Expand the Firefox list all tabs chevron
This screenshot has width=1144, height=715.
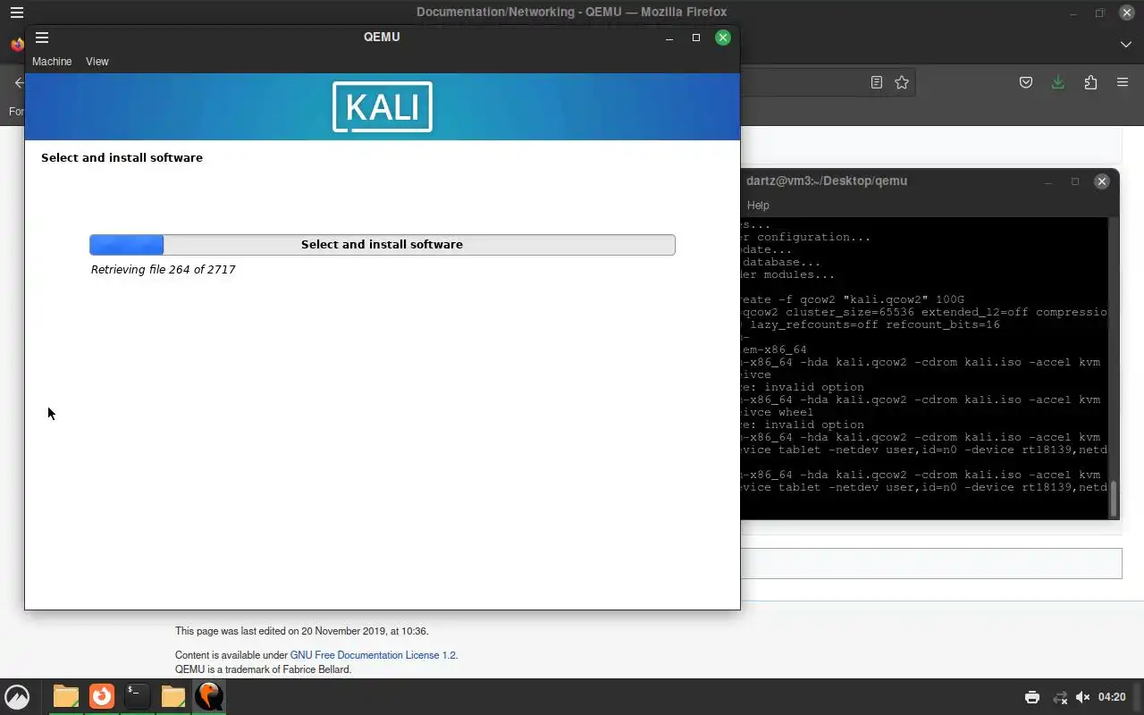click(1126, 44)
